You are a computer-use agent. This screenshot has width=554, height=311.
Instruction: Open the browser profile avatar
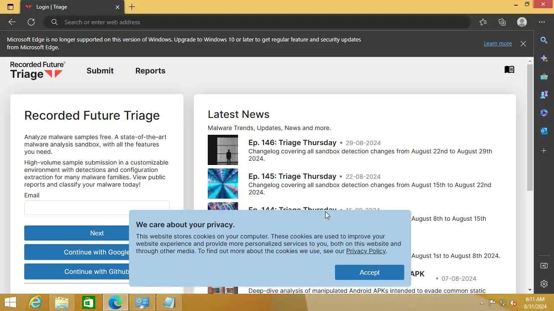coord(522,22)
